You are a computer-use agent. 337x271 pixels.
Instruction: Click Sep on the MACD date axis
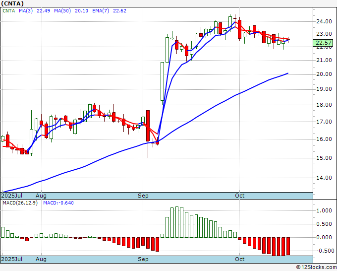[143, 259]
